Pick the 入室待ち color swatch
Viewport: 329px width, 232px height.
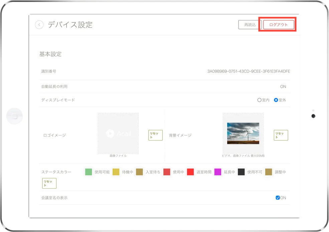pyautogui.click(x=139, y=172)
